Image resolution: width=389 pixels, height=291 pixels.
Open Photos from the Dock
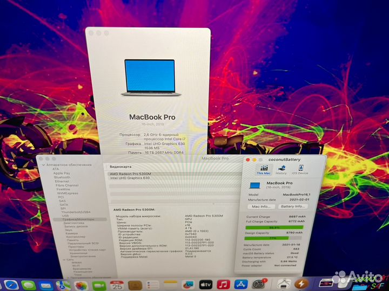[81, 286]
